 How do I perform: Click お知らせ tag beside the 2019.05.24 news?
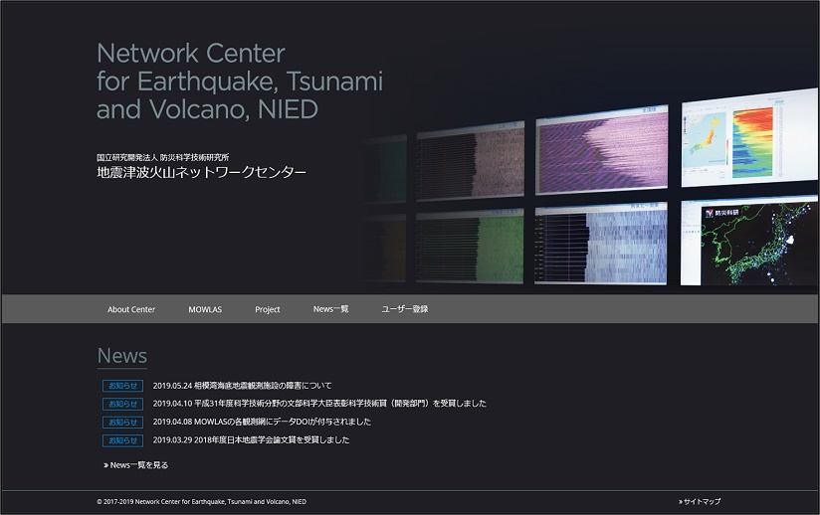[x=122, y=386]
